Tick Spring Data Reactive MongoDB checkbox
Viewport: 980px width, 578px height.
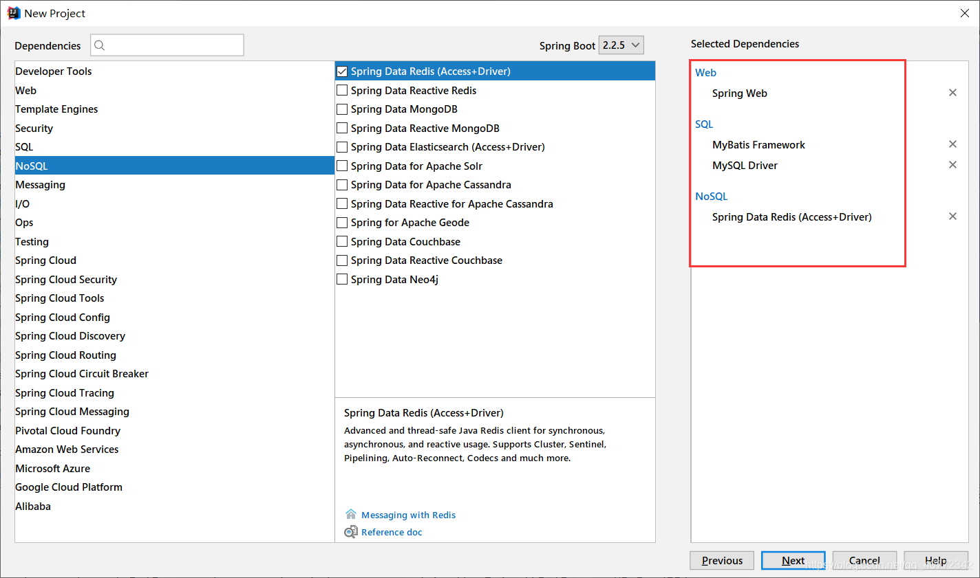pyautogui.click(x=342, y=128)
